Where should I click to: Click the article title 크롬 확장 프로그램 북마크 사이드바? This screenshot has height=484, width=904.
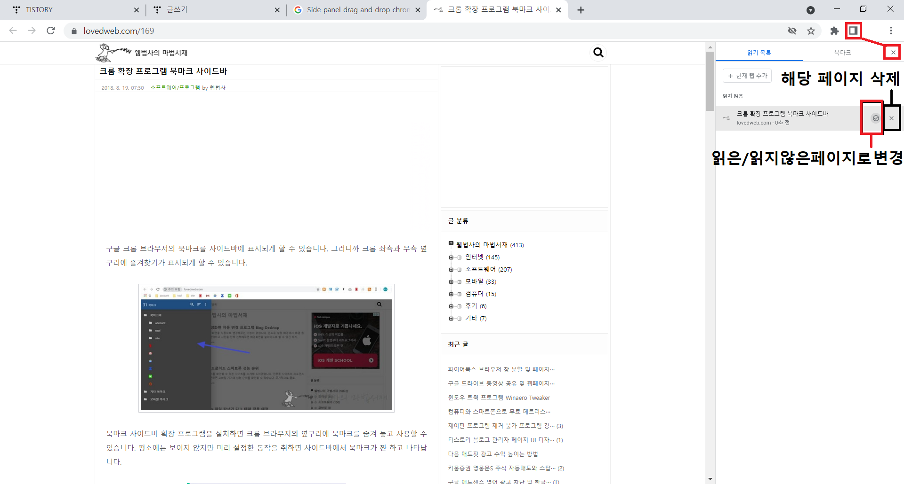[x=163, y=71]
